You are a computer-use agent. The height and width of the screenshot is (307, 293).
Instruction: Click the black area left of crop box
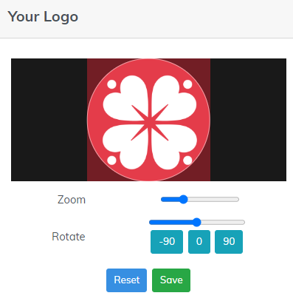(49, 120)
